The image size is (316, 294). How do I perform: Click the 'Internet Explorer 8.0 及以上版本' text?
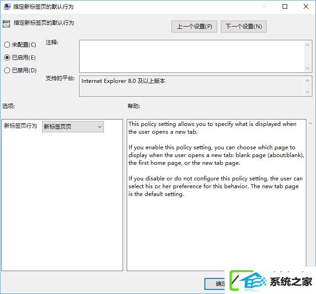123,81
